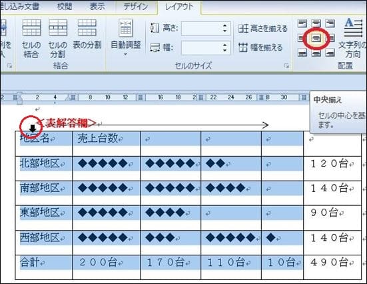367x284 pixels.
Task: Click the 表の分割 (split table) icon
Action: 87,27
